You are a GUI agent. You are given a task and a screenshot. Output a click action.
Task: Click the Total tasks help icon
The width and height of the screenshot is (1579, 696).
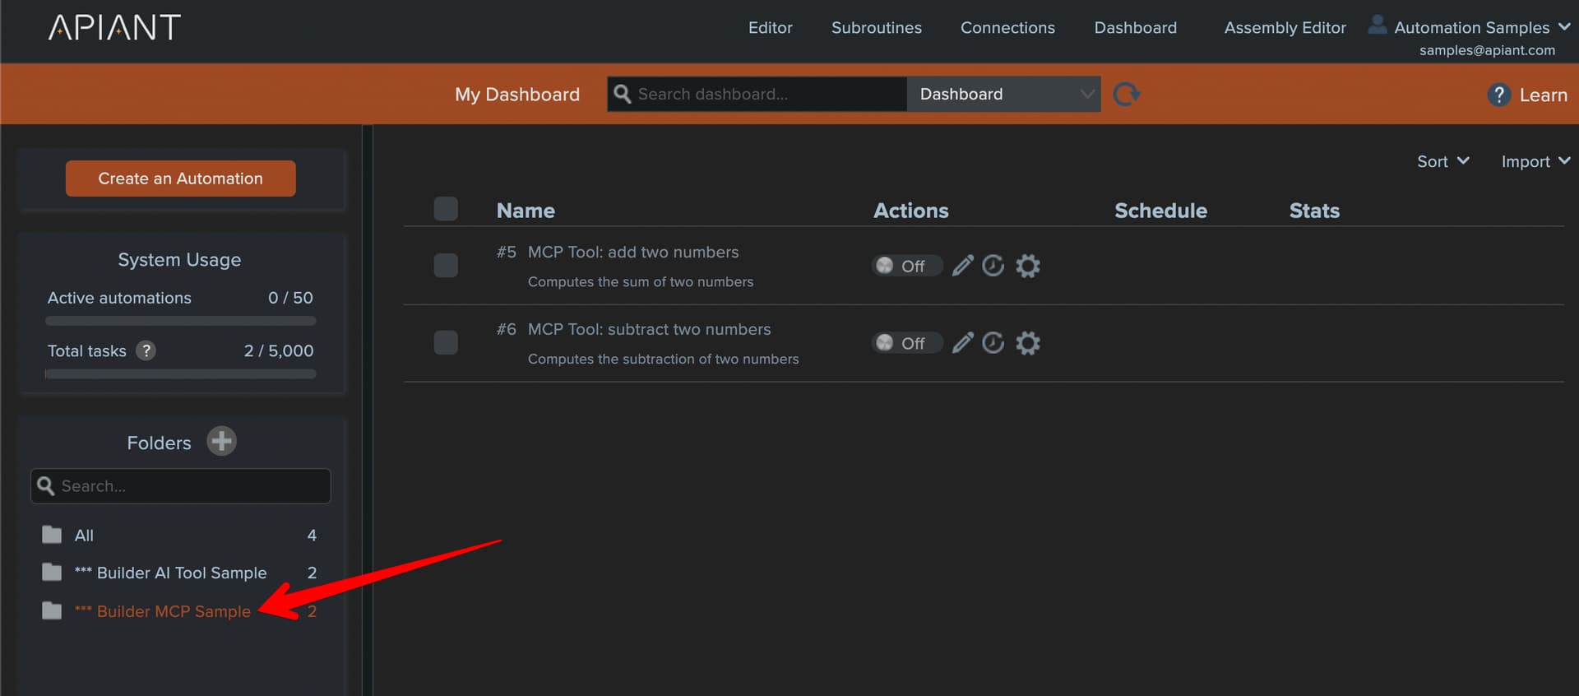point(146,350)
